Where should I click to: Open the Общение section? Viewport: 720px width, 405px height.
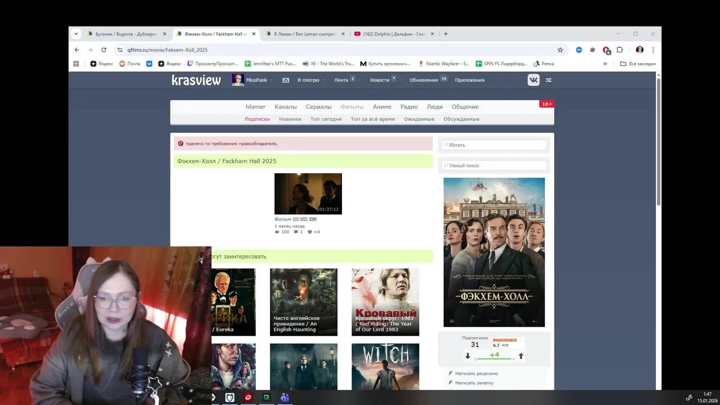[465, 107]
